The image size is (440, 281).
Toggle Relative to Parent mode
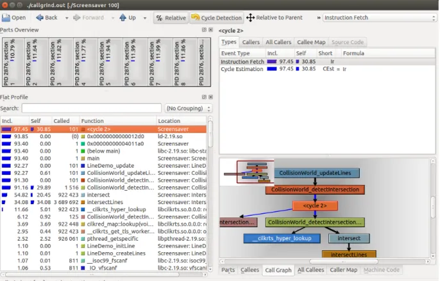click(274, 18)
